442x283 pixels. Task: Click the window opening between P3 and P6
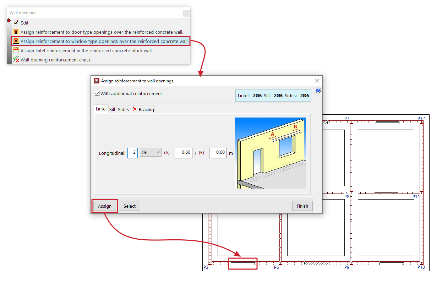(243, 263)
